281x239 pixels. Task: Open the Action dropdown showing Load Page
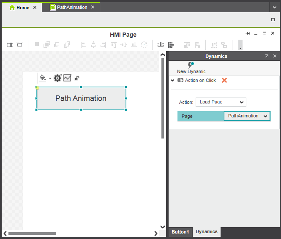click(221, 102)
